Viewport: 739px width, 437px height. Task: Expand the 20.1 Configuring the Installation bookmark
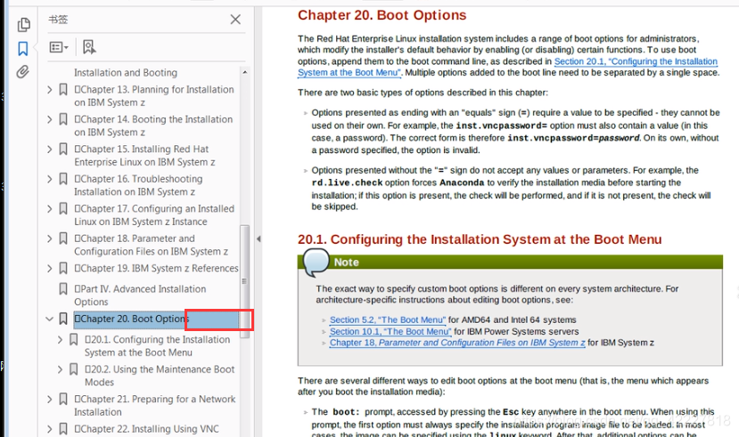point(60,340)
